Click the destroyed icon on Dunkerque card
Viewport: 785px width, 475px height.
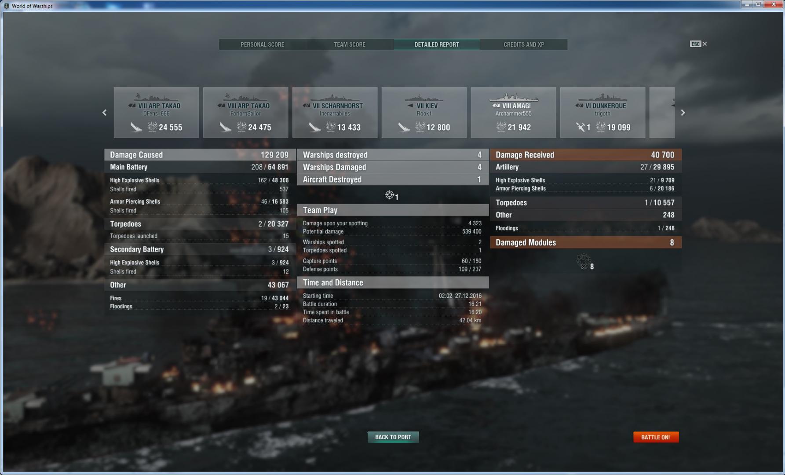(x=581, y=127)
